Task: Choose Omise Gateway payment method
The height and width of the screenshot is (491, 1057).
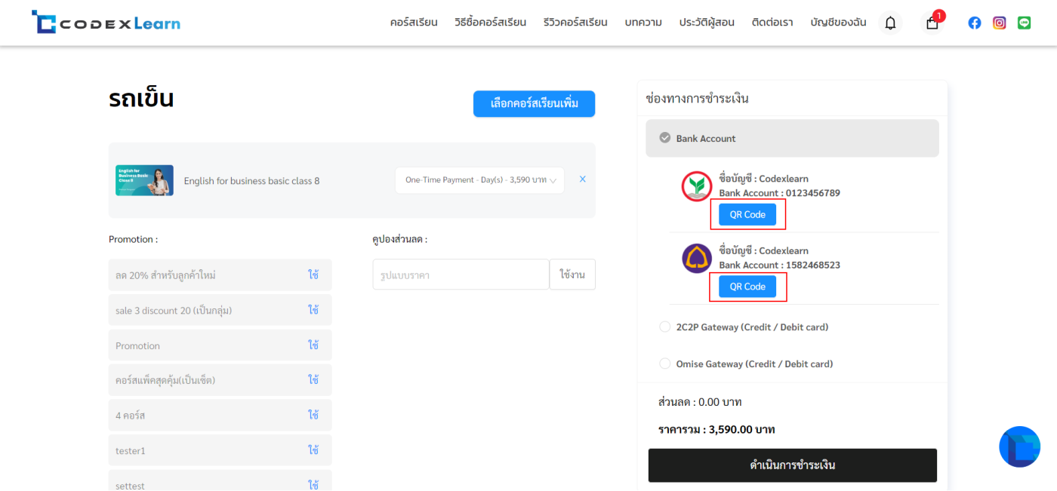Action: [x=665, y=364]
